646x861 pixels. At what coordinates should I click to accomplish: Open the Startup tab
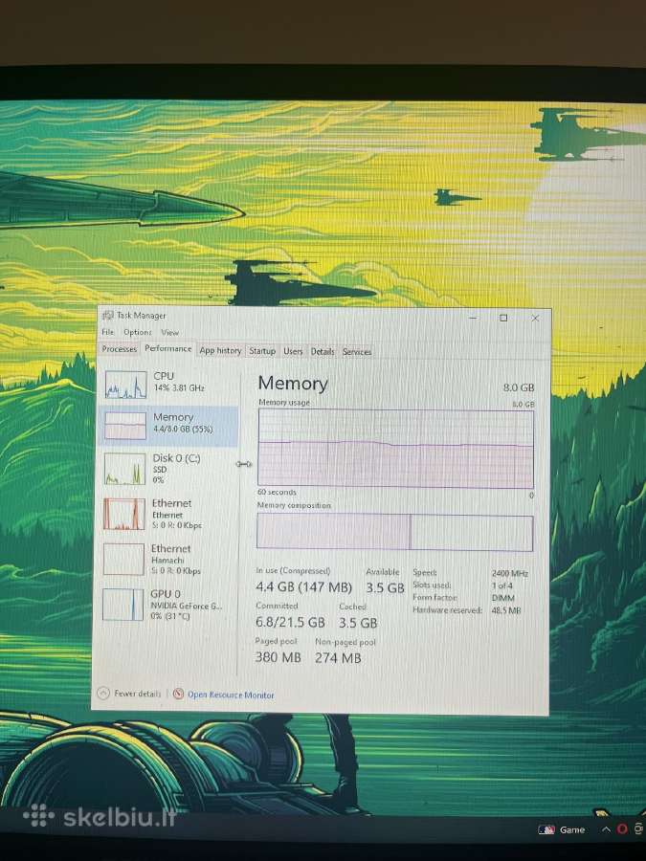click(x=262, y=351)
